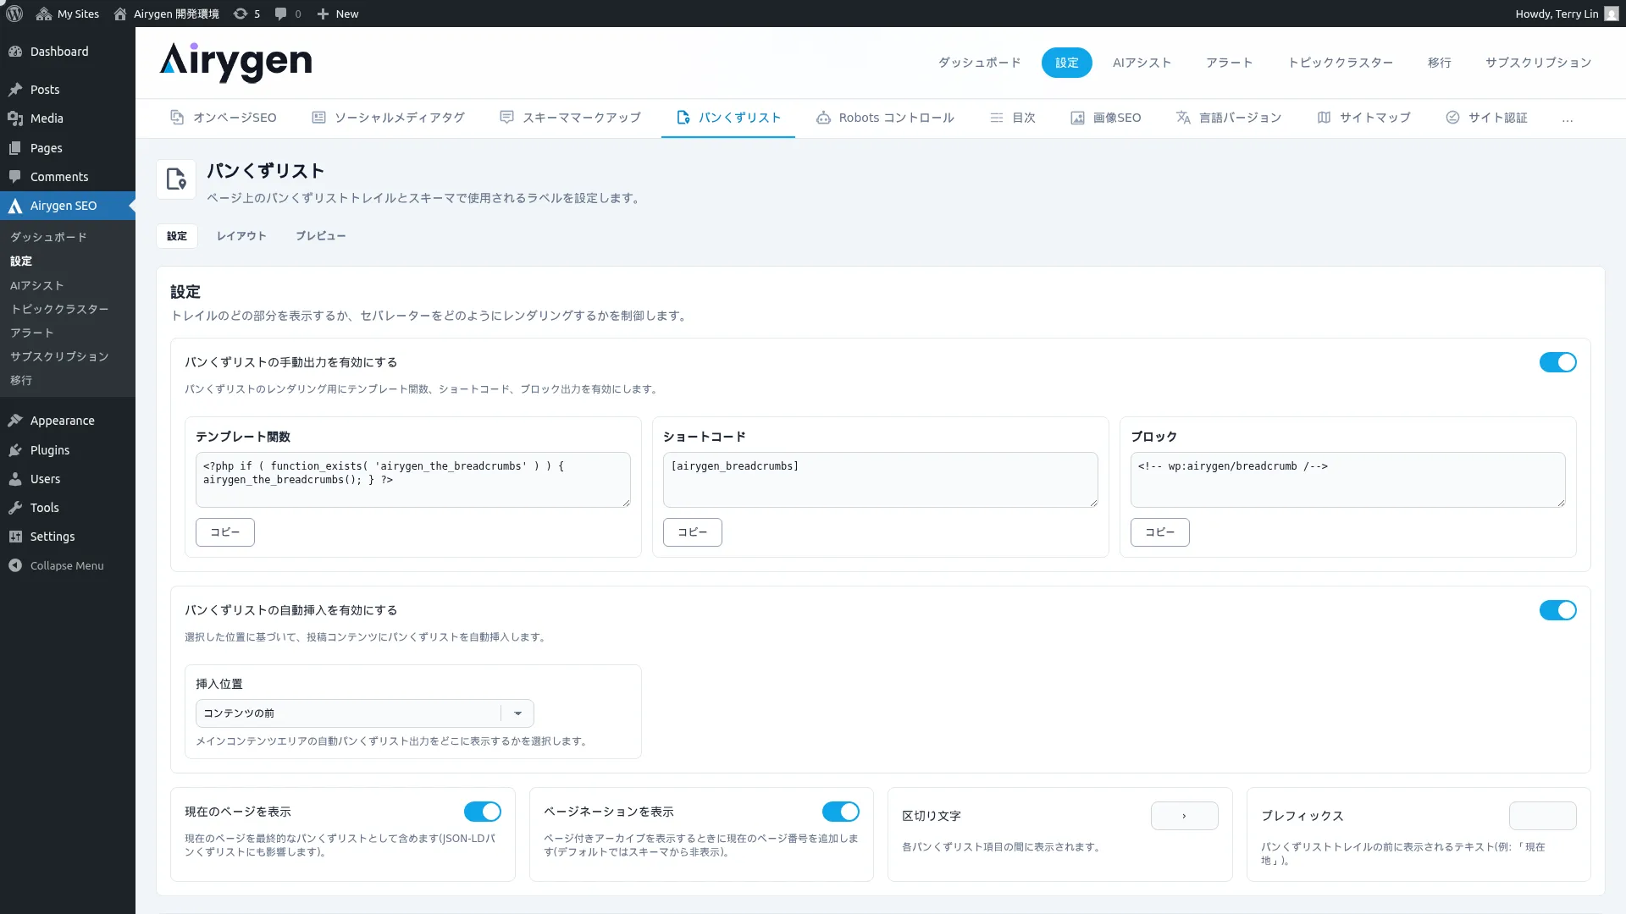Open アラート in top nav
Viewport: 1626px width, 914px height.
1230,63
